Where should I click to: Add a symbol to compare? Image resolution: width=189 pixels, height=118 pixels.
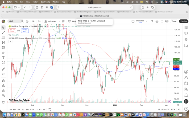(x=27, y=21)
